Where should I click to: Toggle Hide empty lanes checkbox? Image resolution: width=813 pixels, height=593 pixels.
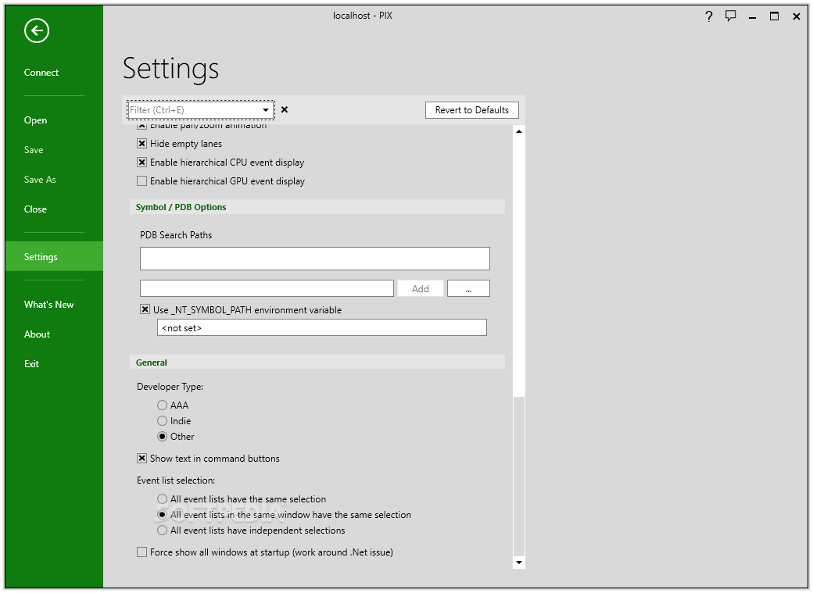(141, 144)
